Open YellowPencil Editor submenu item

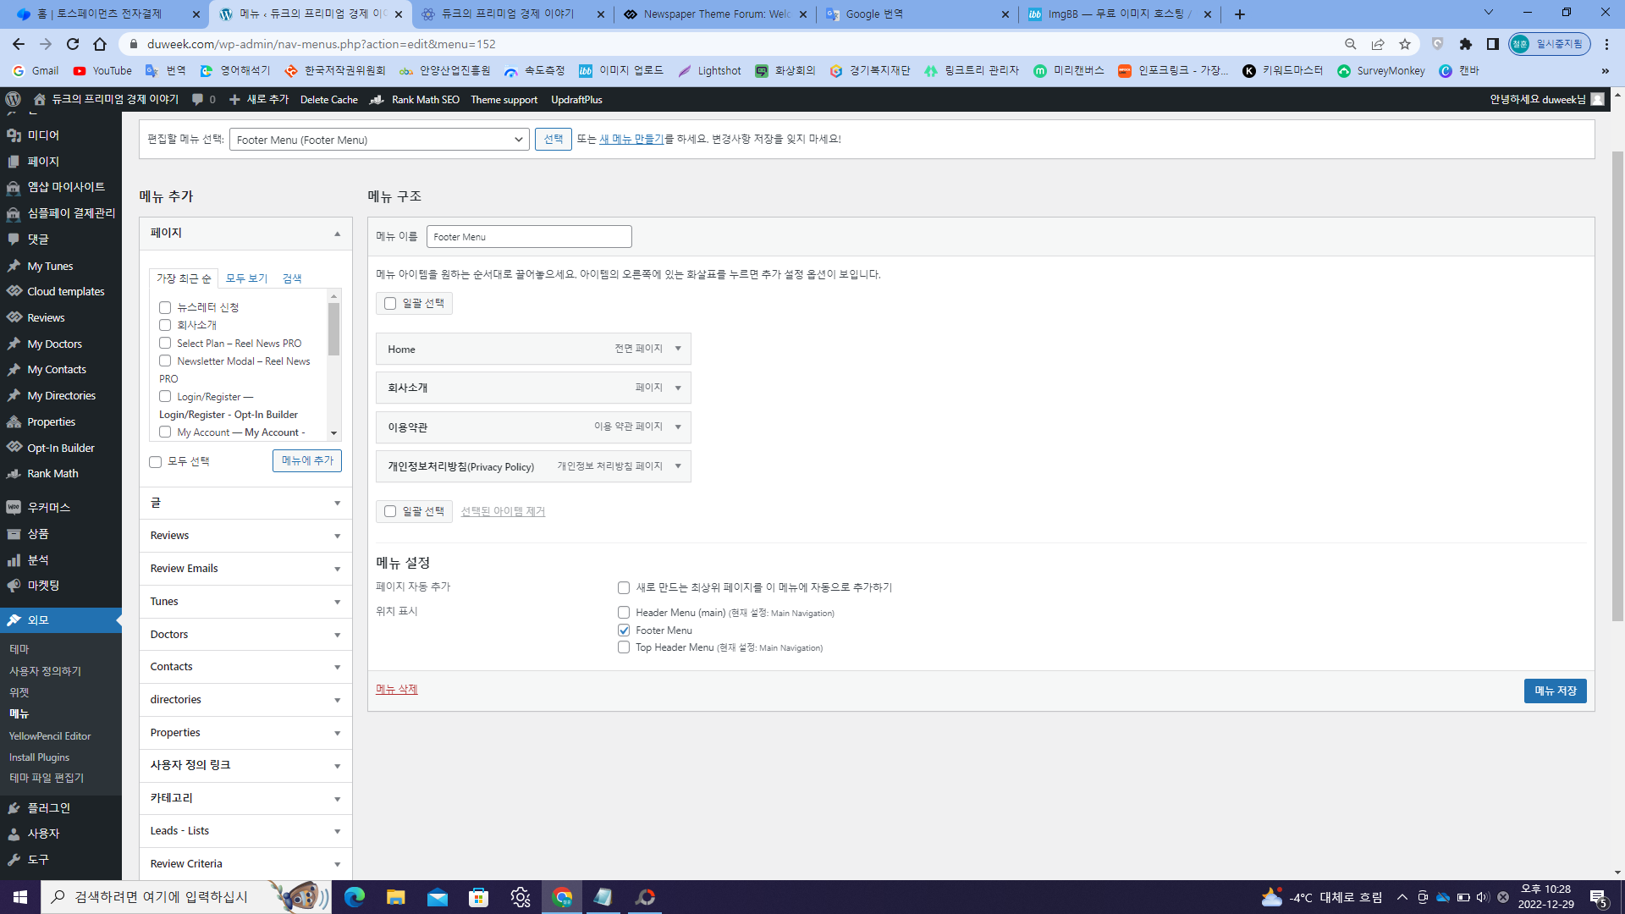[50, 736]
